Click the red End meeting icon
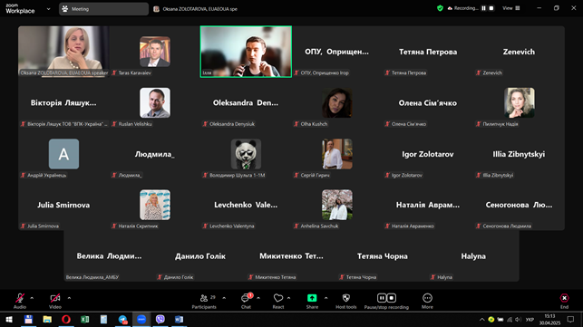 tap(564, 298)
